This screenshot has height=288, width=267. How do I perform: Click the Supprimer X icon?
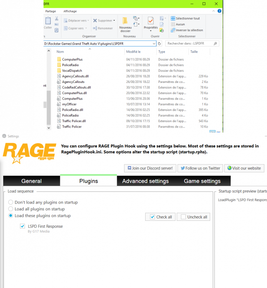[x=95, y=21]
